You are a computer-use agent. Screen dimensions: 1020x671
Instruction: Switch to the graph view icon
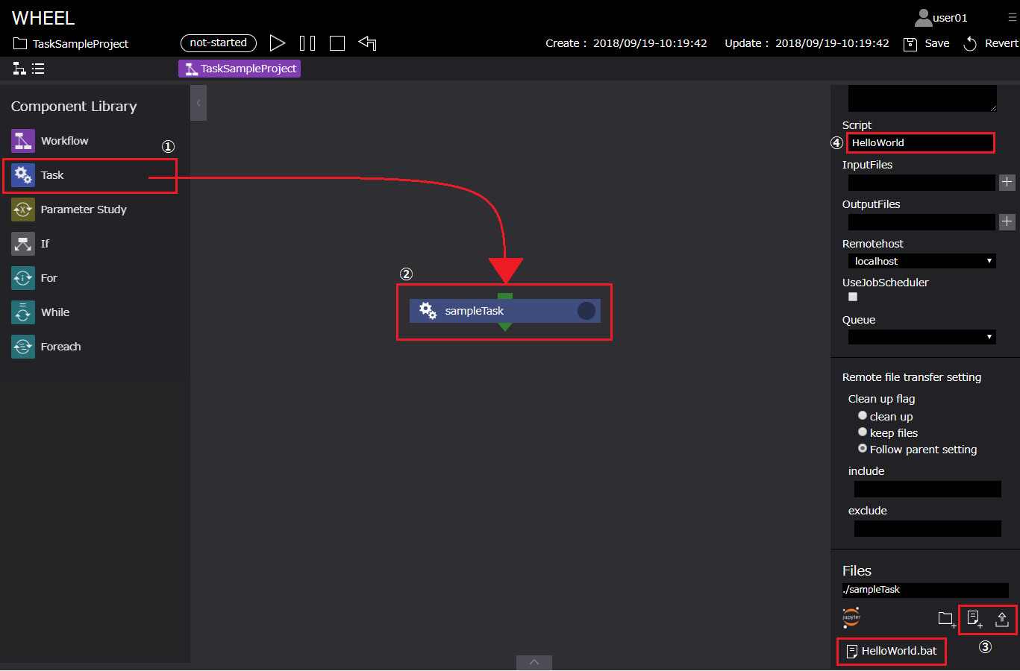pos(19,69)
